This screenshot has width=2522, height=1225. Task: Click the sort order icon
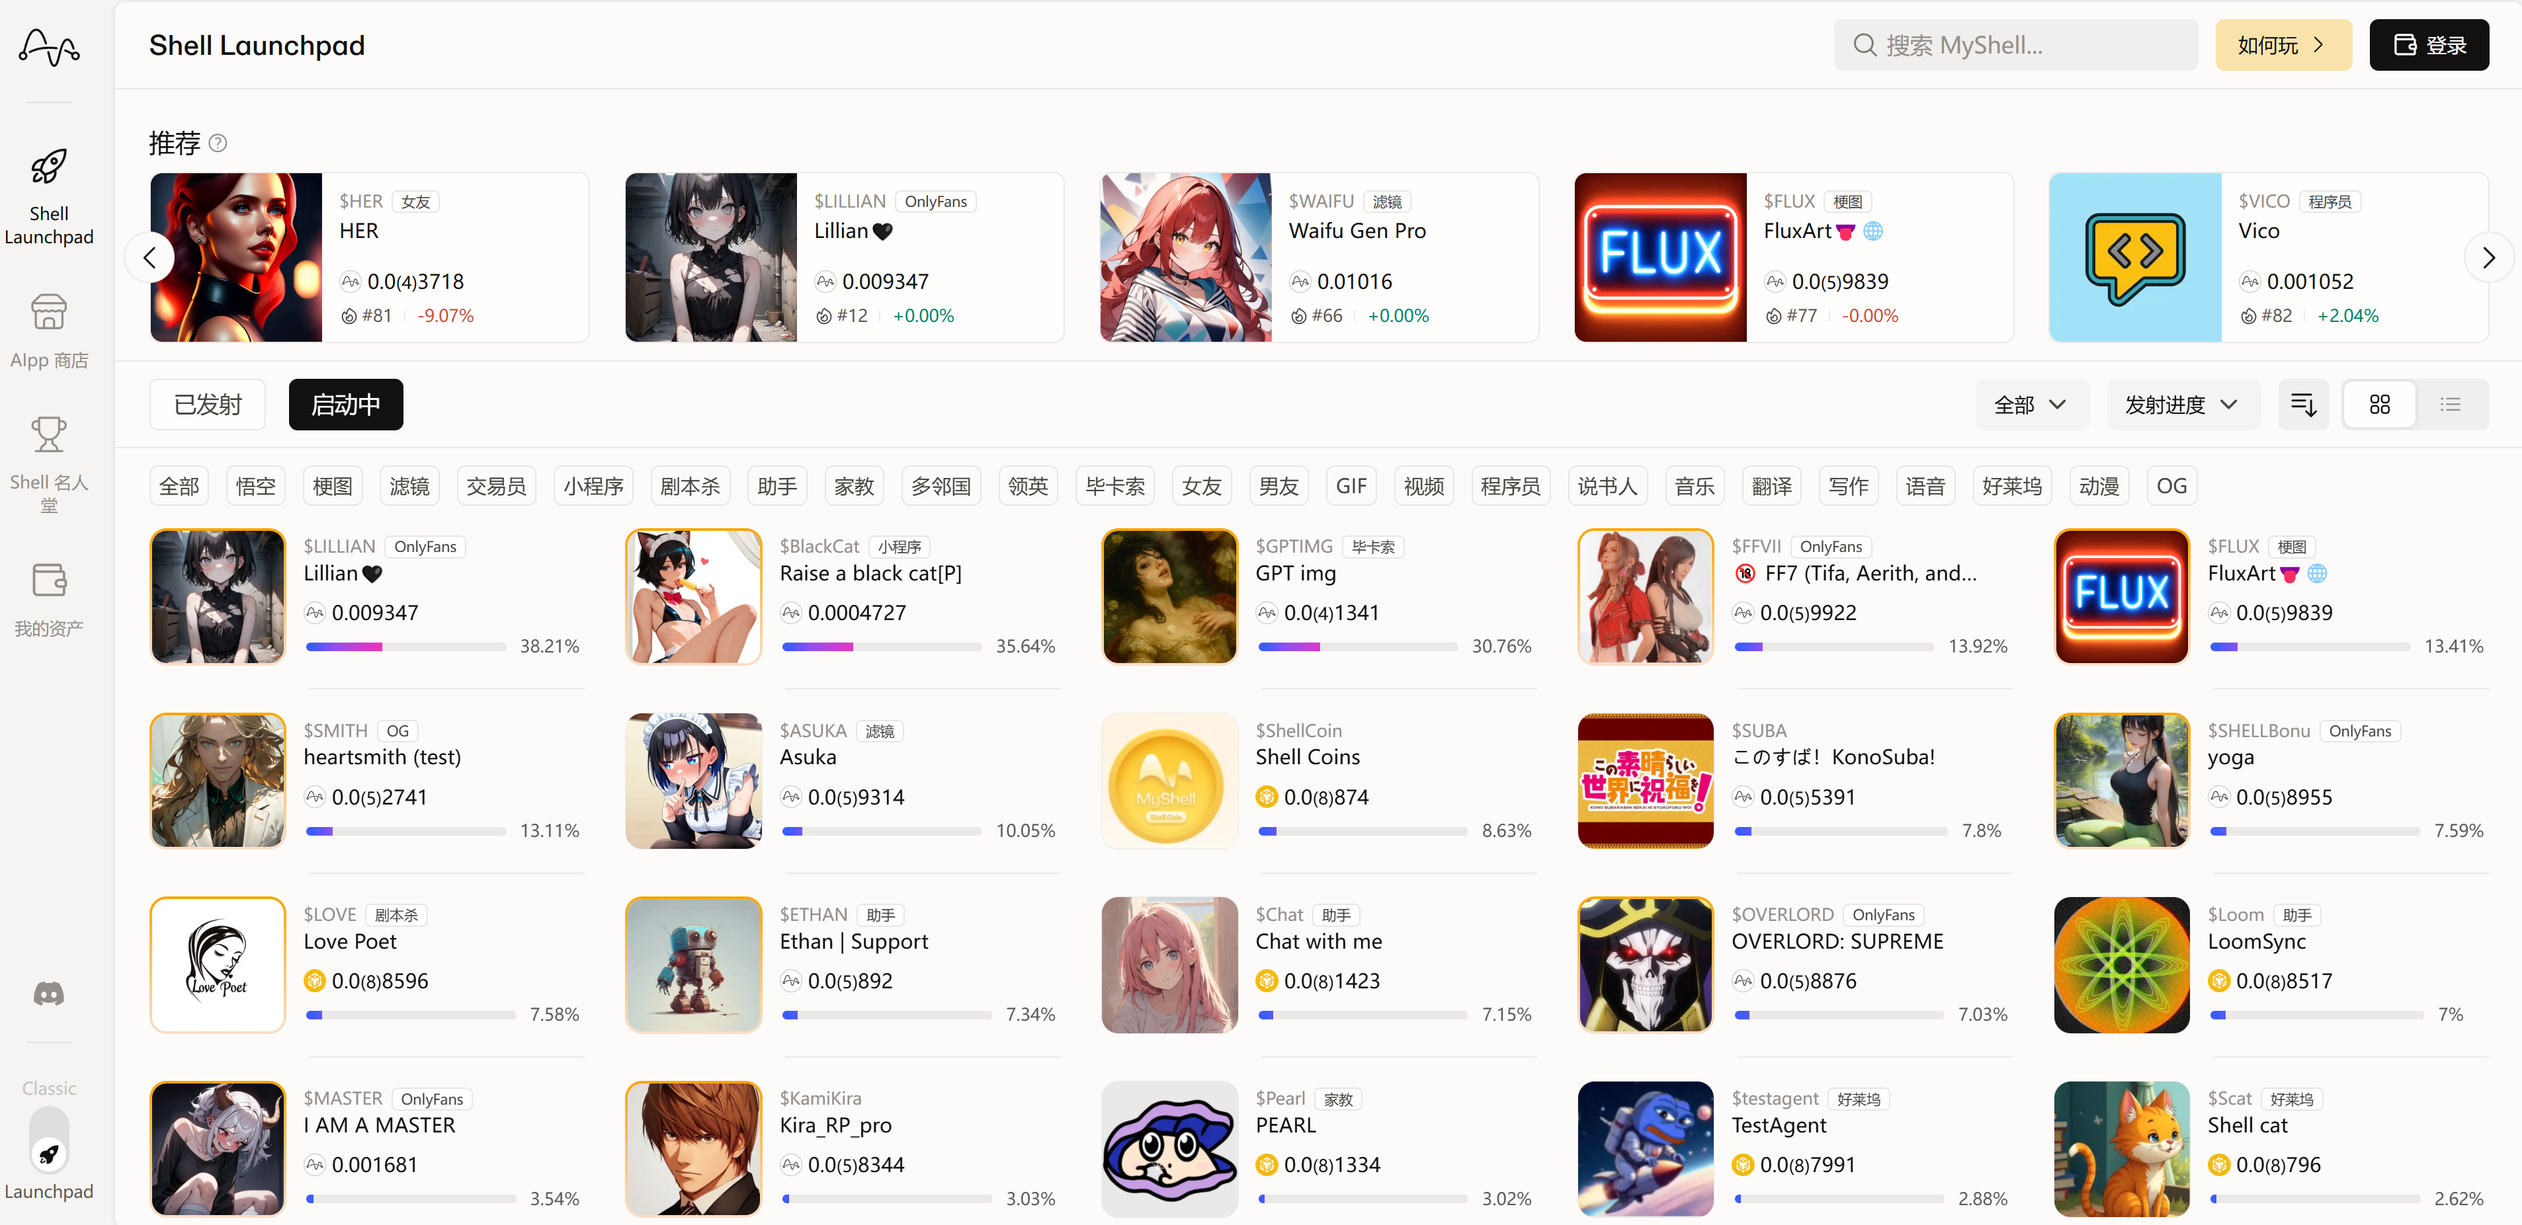click(2302, 404)
